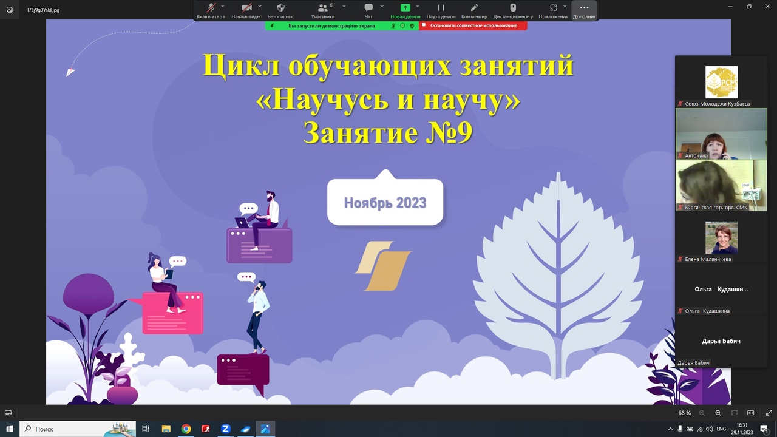
Task: Pause sharing with Пауза демон button
Action: 441,10
